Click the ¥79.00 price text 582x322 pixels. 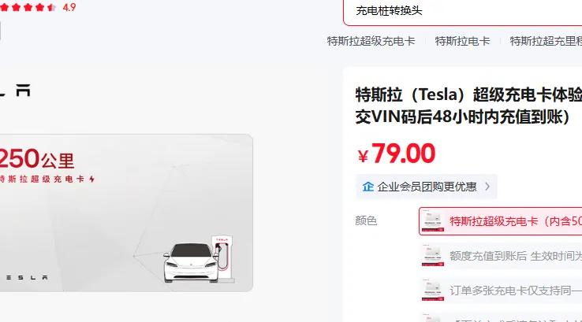[x=397, y=154]
